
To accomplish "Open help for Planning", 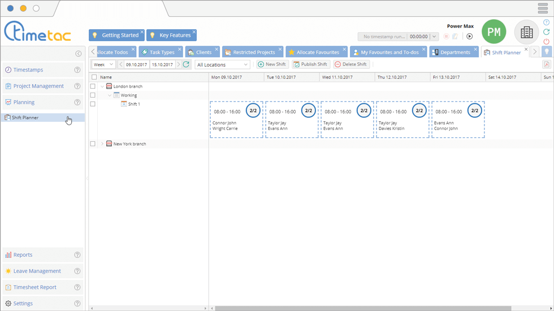I will click(x=77, y=102).
